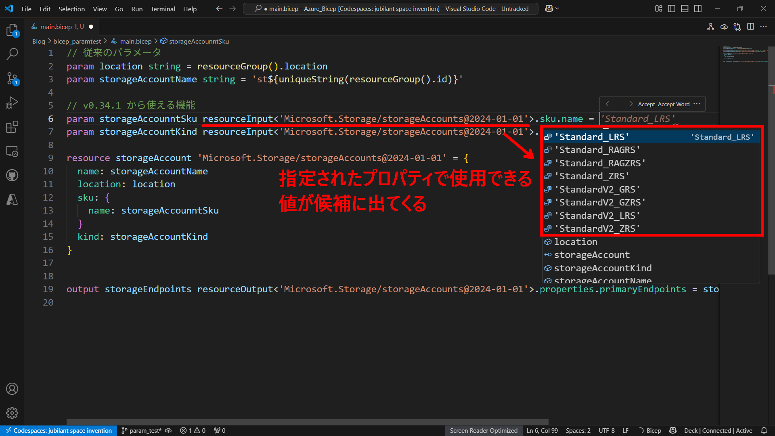
Task: Select location in the suggestion list
Action: (651, 242)
